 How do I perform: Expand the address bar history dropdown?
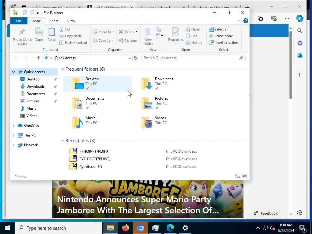point(130,58)
